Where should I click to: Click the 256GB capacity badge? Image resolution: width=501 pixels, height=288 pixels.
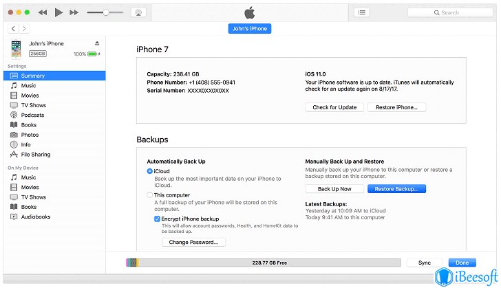click(x=38, y=54)
